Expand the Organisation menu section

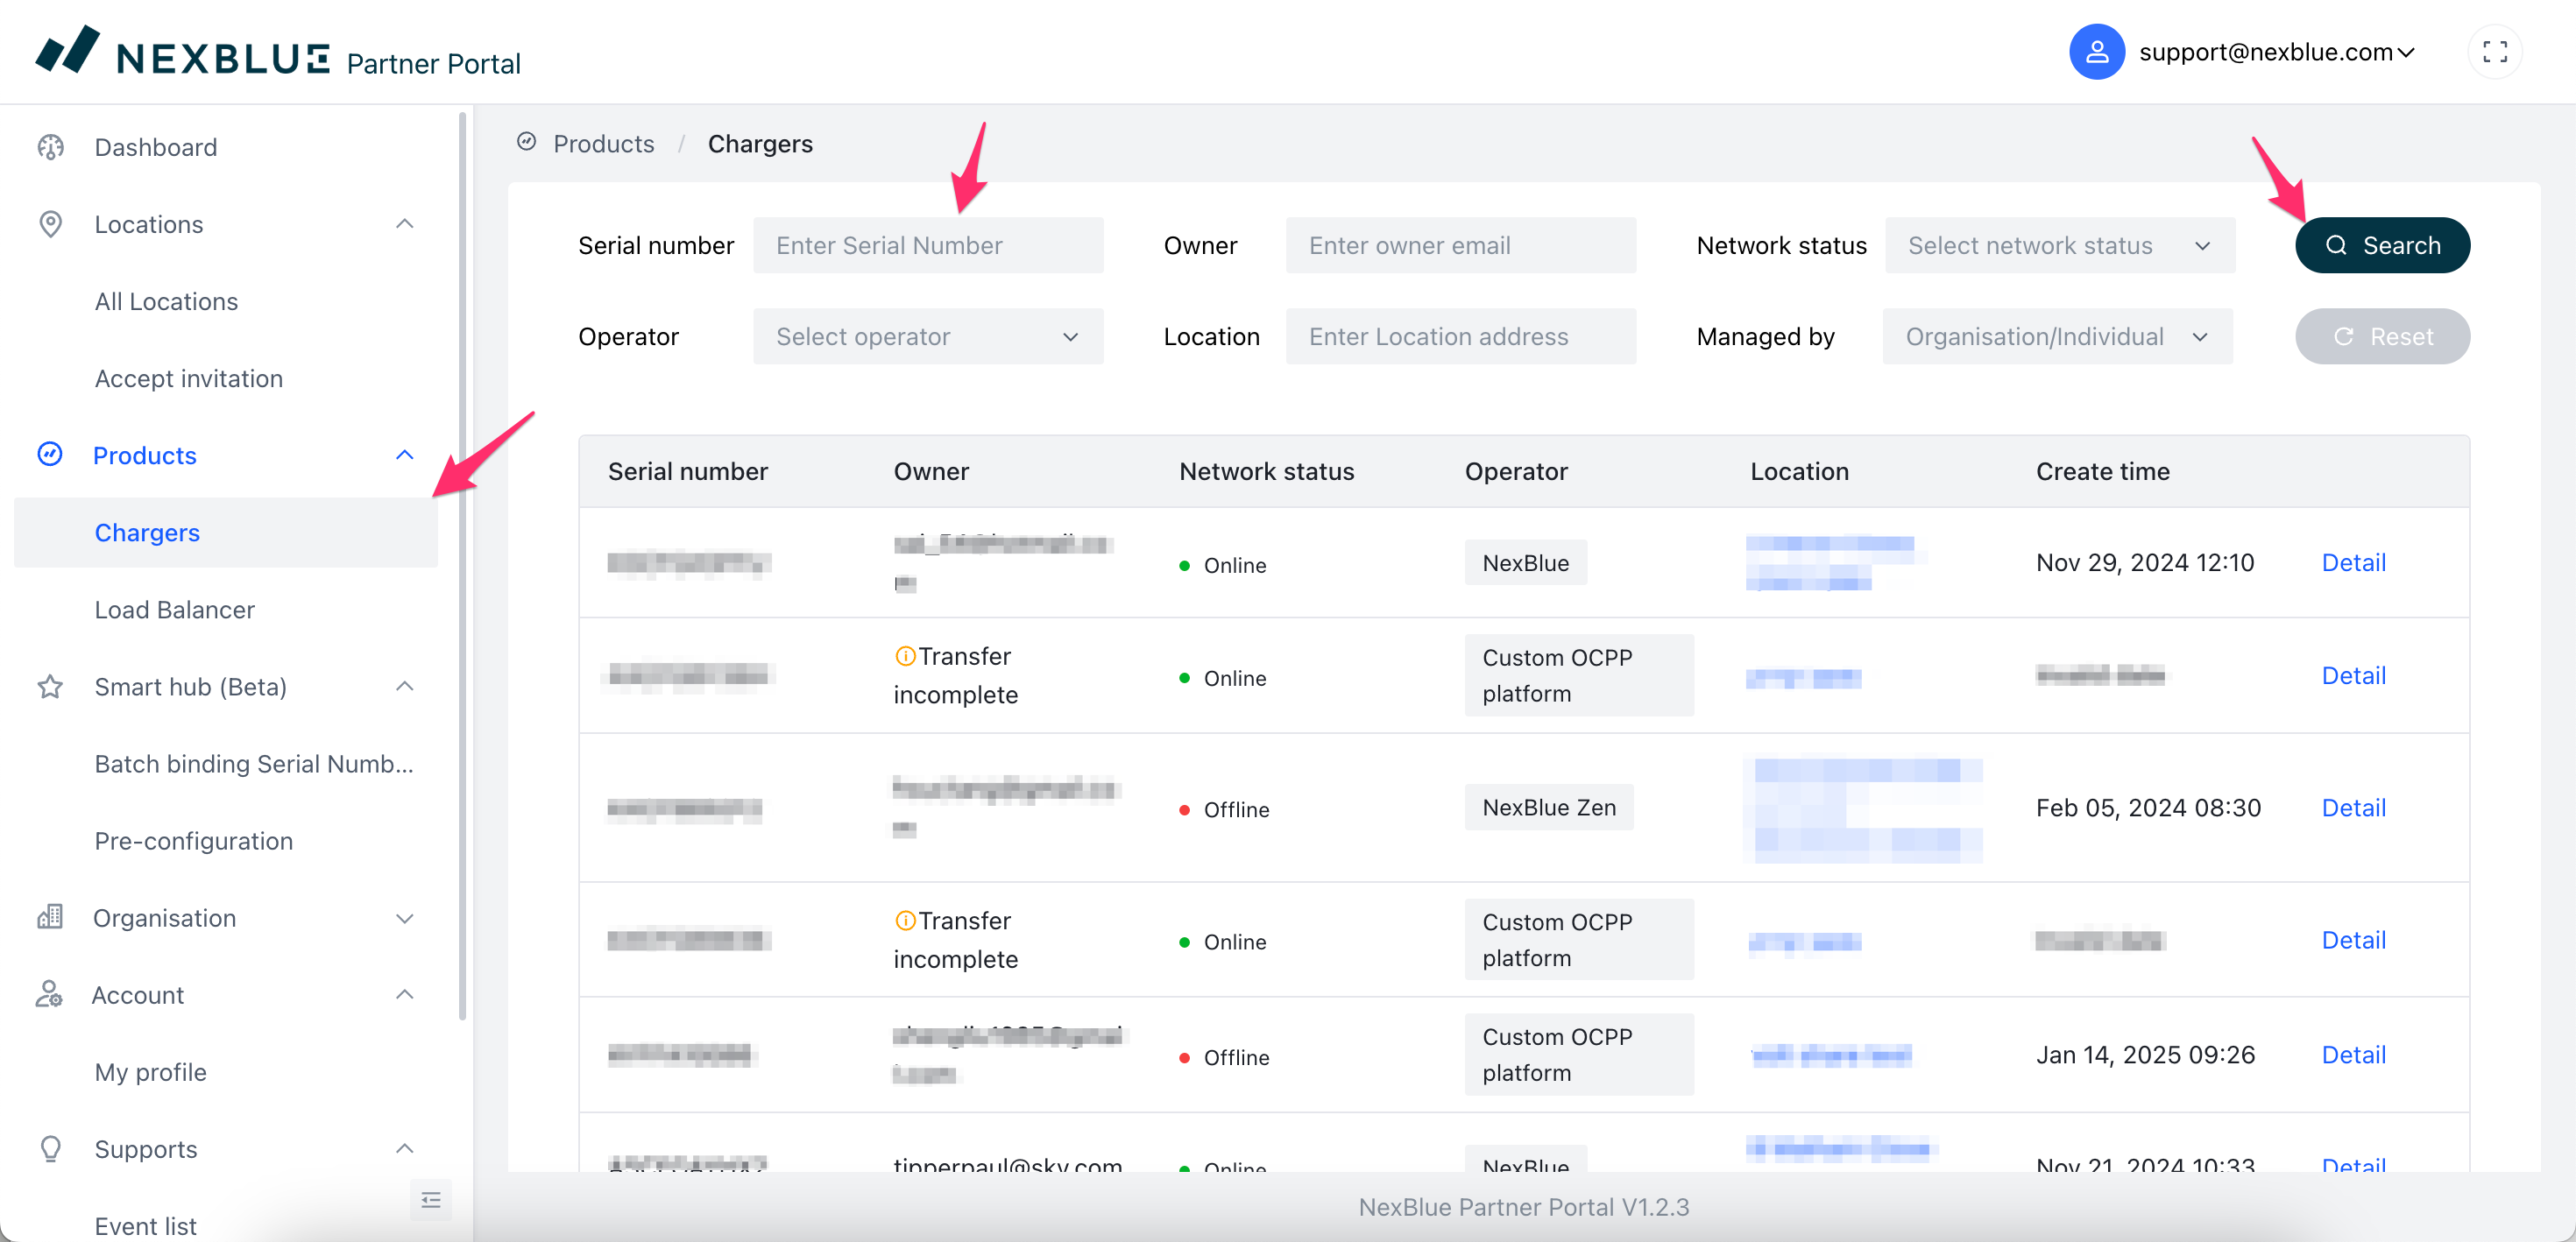click(404, 918)
